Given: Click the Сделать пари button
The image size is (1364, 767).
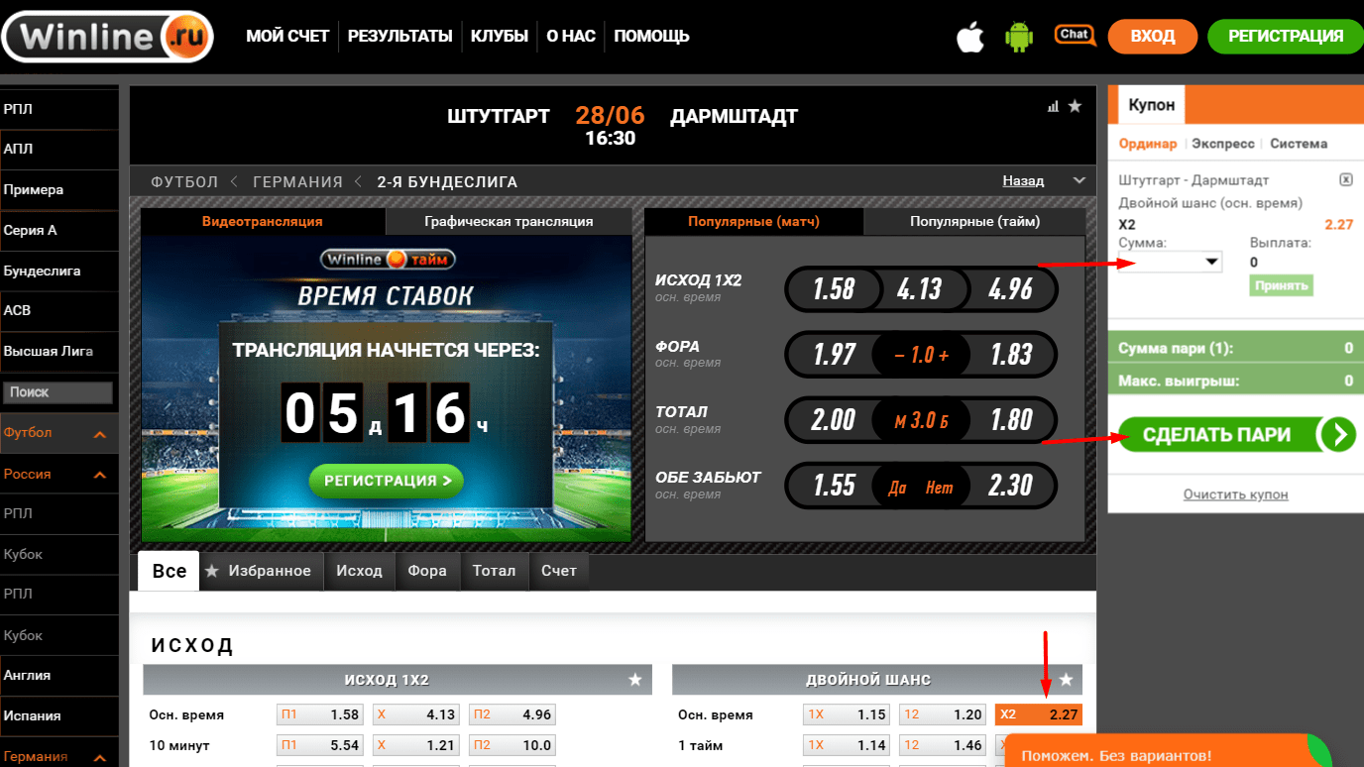Looking at the screenshot, I should coord(1235,434).
